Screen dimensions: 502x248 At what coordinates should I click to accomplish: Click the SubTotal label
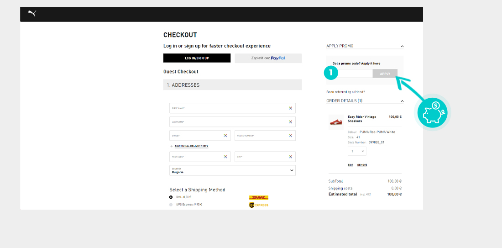[335, 181]
